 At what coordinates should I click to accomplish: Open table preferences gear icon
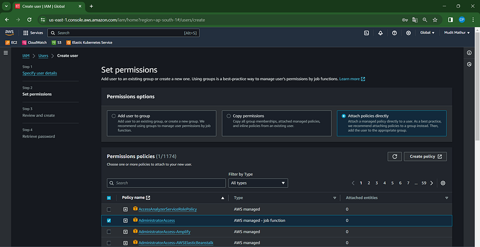click(x=443, y=183)
